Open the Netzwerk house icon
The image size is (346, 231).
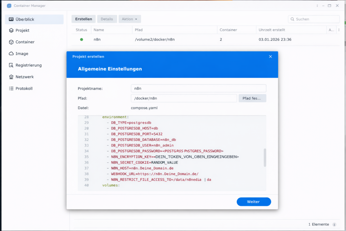click(x=11, y=77)
